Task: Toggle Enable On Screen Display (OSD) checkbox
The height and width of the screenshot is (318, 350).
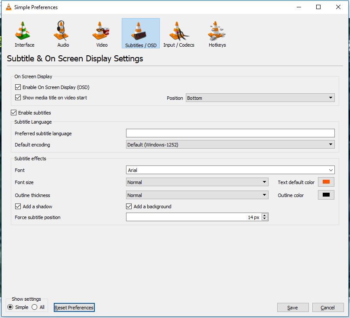Action: click(18, 87)
